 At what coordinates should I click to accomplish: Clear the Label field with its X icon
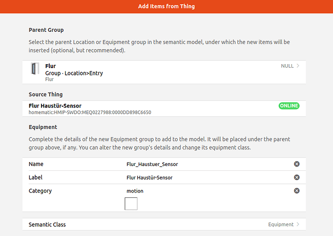[297, 178]
